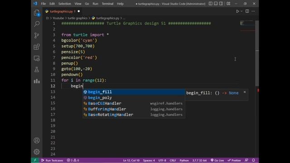
Task: Click the Ln 12, Col 10 cursor position
Action: (131, 160)
